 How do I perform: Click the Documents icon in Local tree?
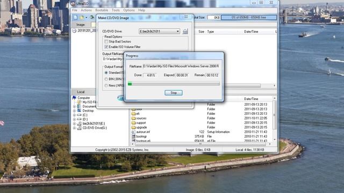tap(79, 106)
